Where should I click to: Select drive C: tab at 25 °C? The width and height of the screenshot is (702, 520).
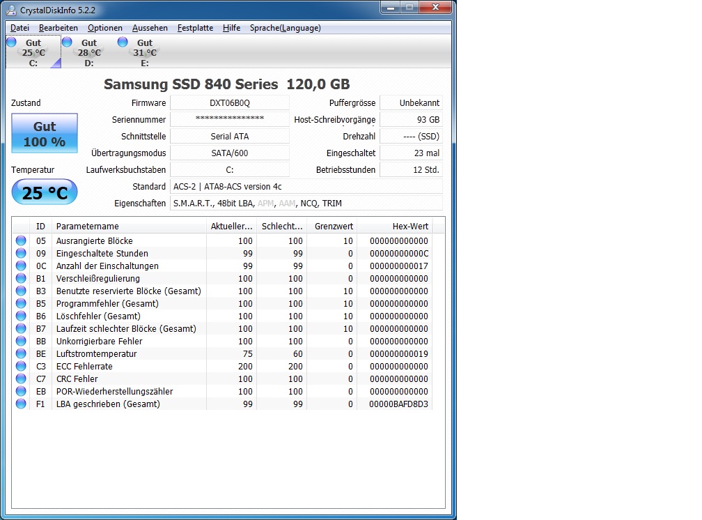[33, 52]
